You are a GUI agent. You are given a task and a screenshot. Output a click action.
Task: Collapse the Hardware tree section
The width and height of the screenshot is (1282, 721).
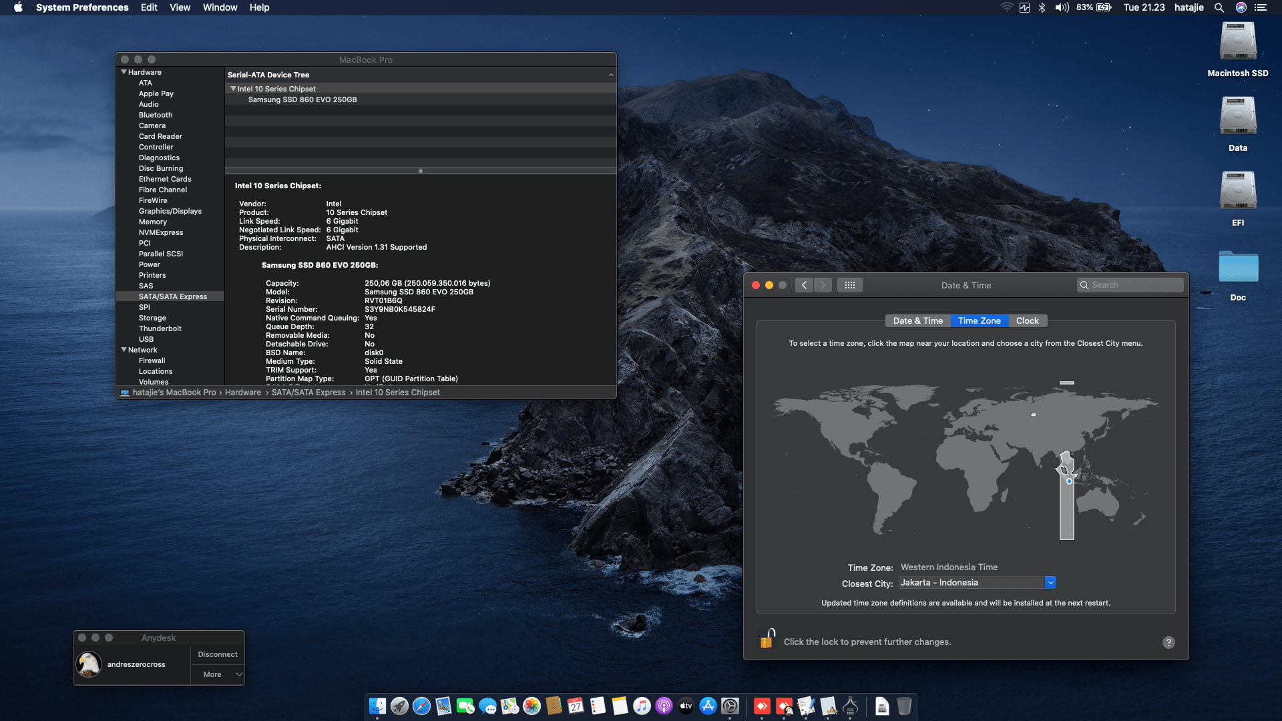124,72
